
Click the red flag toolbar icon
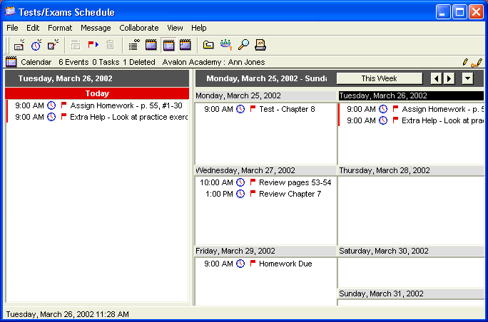point(93,45)
